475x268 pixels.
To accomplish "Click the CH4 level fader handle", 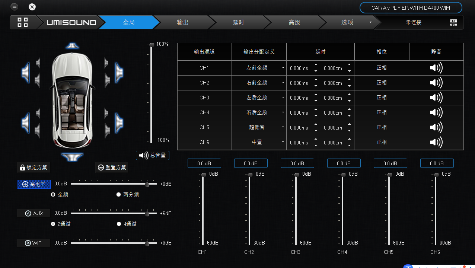I will (x=343, y=175).
